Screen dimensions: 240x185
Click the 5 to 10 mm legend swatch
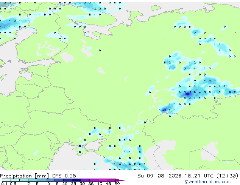41,180
